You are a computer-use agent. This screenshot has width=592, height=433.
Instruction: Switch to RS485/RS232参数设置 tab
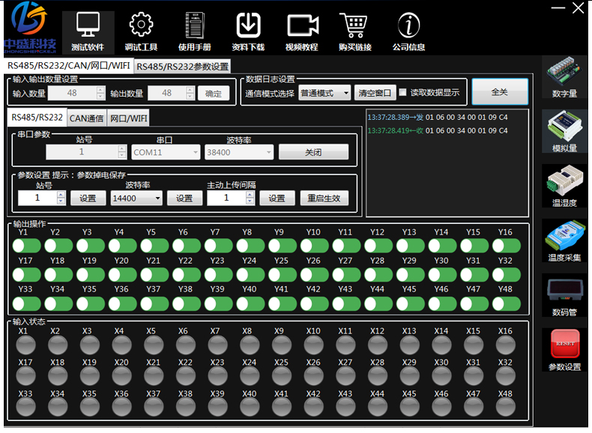click(x=183, y=66)
